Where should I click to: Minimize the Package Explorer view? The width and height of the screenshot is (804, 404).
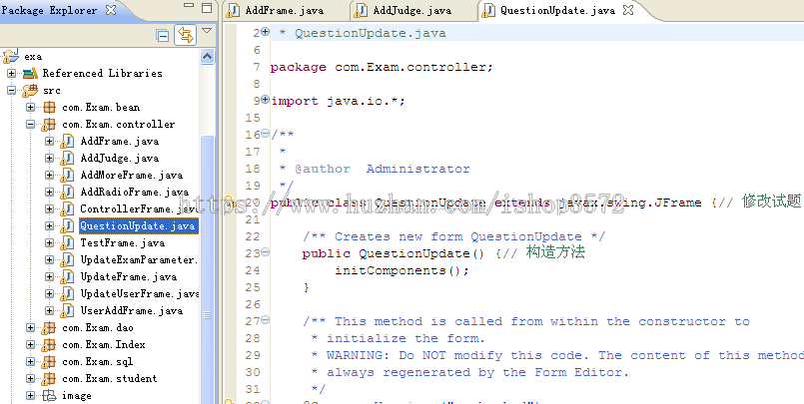click(189, 5)
